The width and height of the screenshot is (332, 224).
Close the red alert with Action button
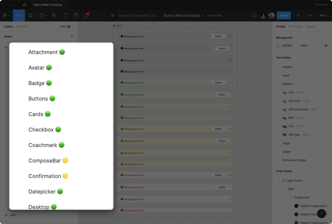230,175
